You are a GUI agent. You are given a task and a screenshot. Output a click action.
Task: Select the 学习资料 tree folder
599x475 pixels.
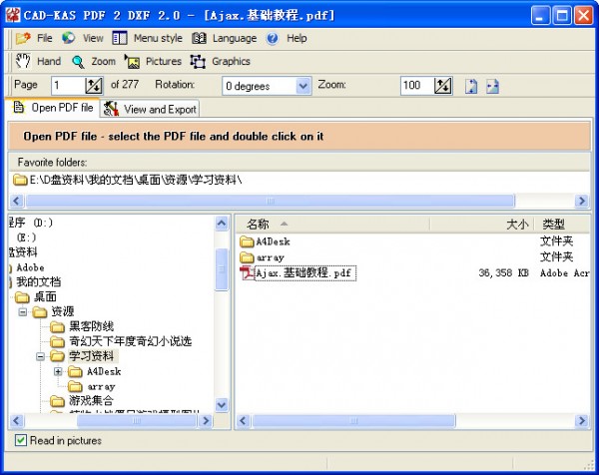point(92,356)
